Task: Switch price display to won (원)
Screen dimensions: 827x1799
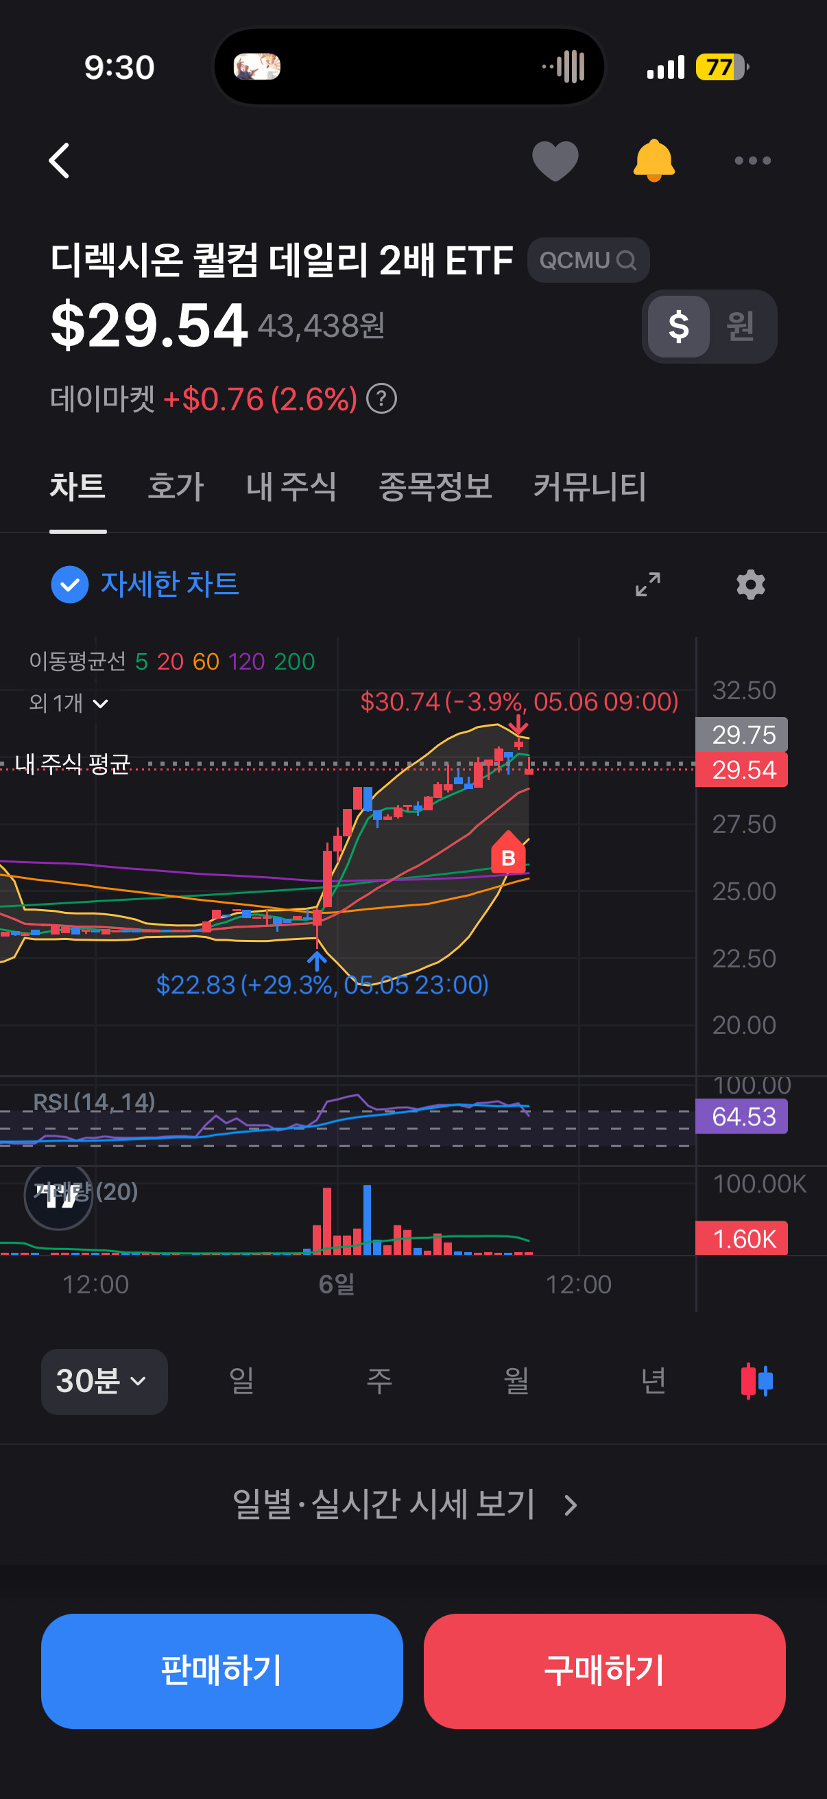Action: point(741,326)
